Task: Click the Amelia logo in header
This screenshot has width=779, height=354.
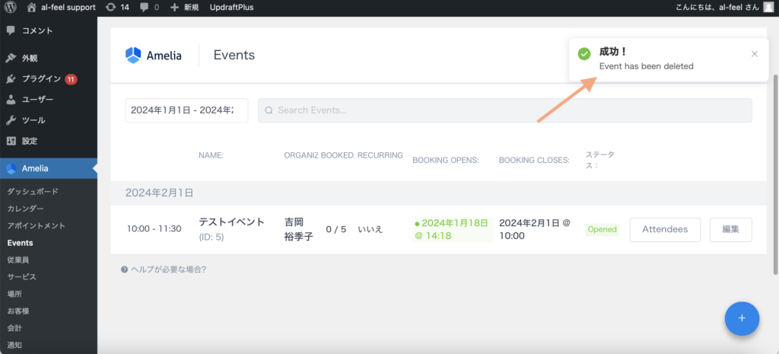Action: point(154,56)
